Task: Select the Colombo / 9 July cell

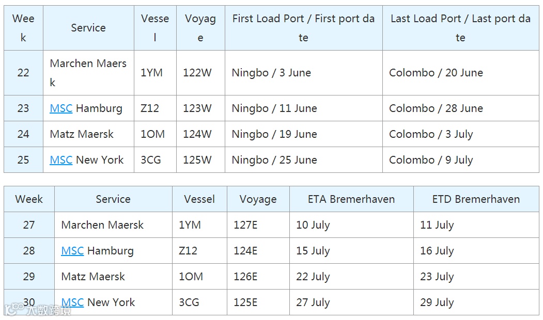Action: pyautogui.click(x=460, y=160)
